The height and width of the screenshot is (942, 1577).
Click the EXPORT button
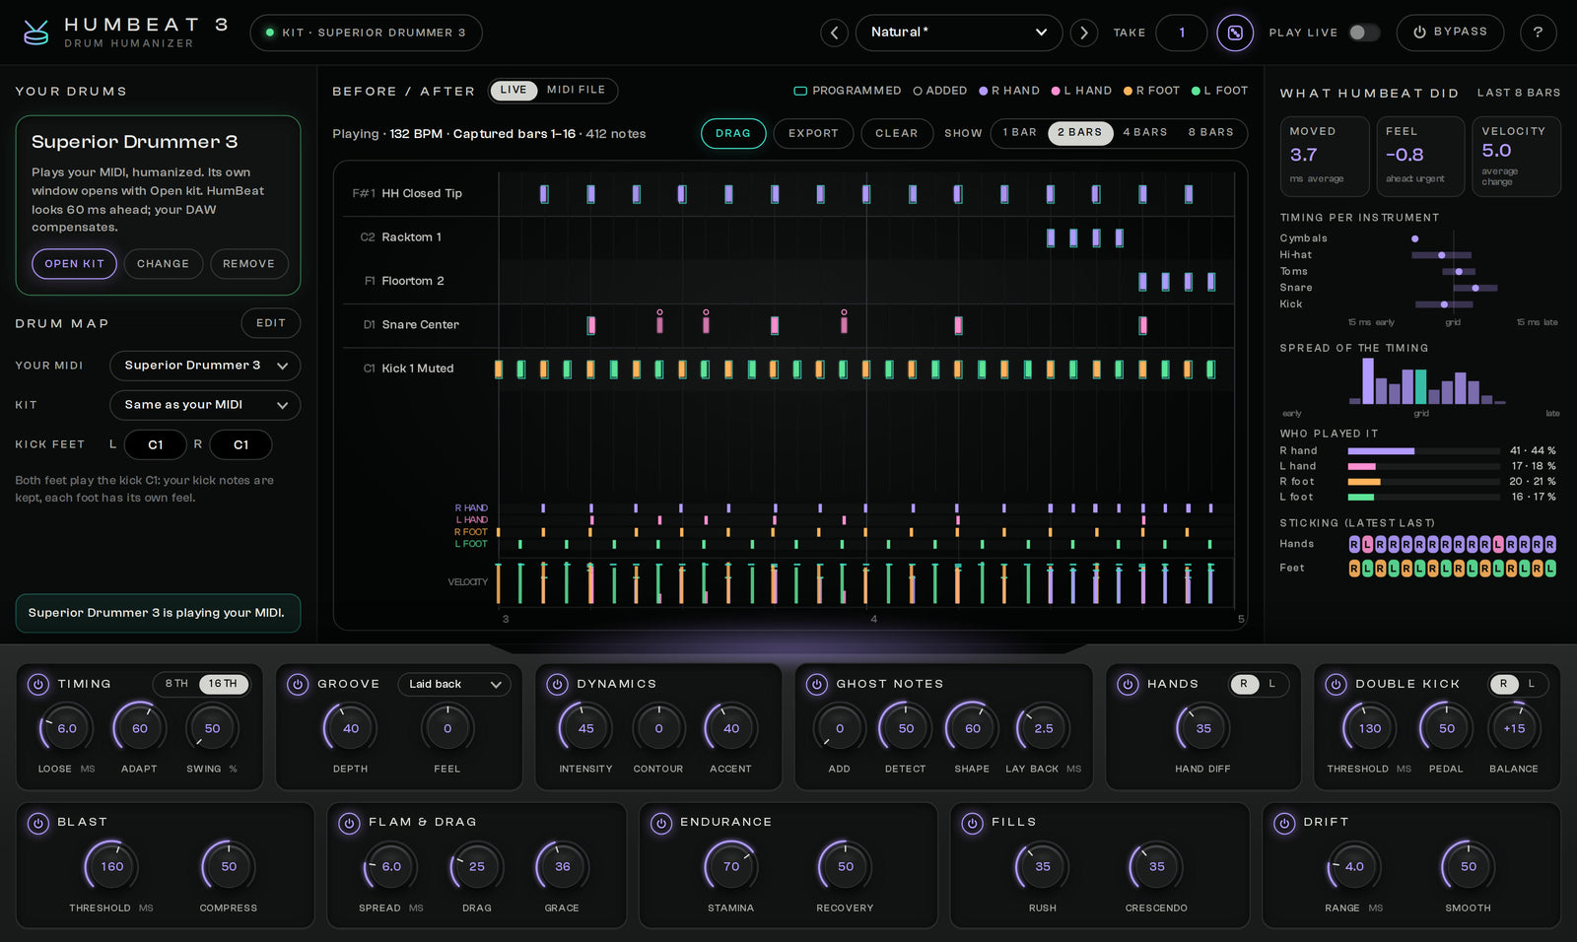813,133
